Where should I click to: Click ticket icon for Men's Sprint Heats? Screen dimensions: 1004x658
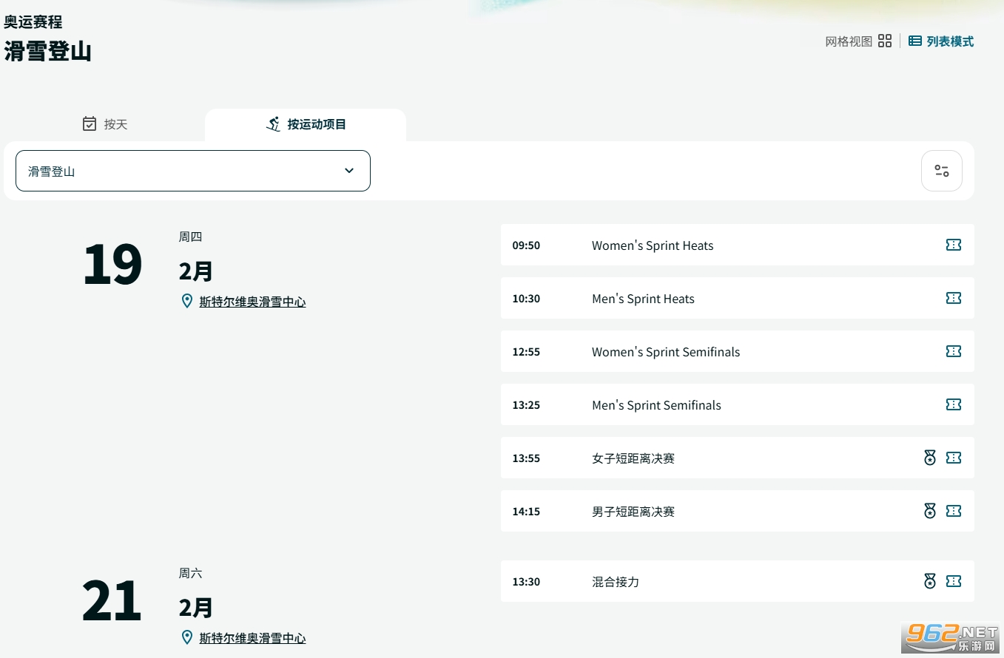(953, 298)
